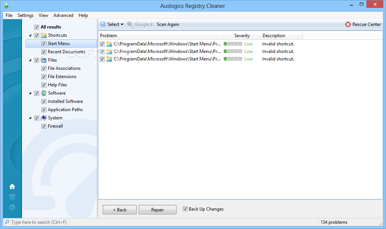This screenshot has width=386, height=229.
Task: Click the Repair button
Action: click(x=158, y=209)
